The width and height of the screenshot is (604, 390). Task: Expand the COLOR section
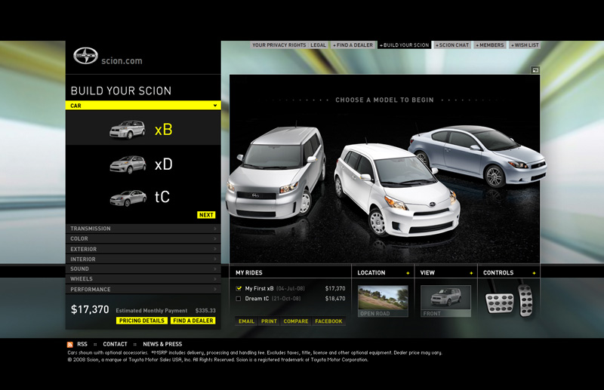[143, 238]
